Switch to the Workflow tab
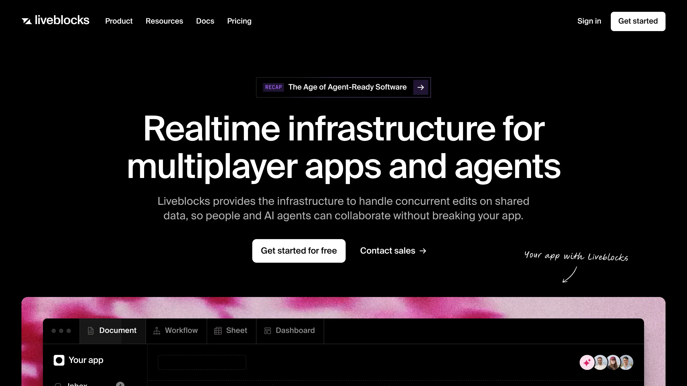 pyautogui.click(x=181, y=331)
